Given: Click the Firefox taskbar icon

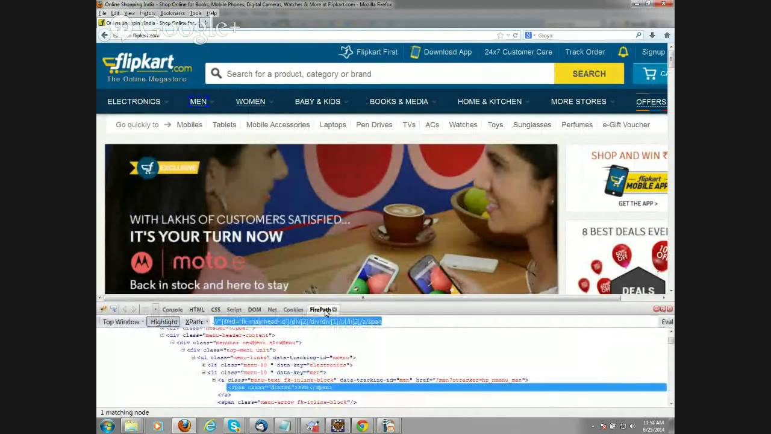Looking at the screenshot, I should point(184,426).
